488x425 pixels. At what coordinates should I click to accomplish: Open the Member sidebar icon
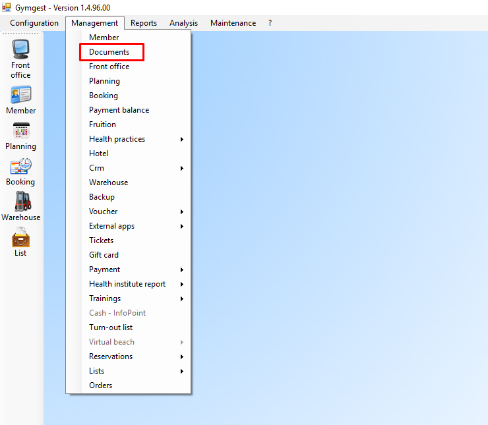pyautogui.click(x=20, y=101)
